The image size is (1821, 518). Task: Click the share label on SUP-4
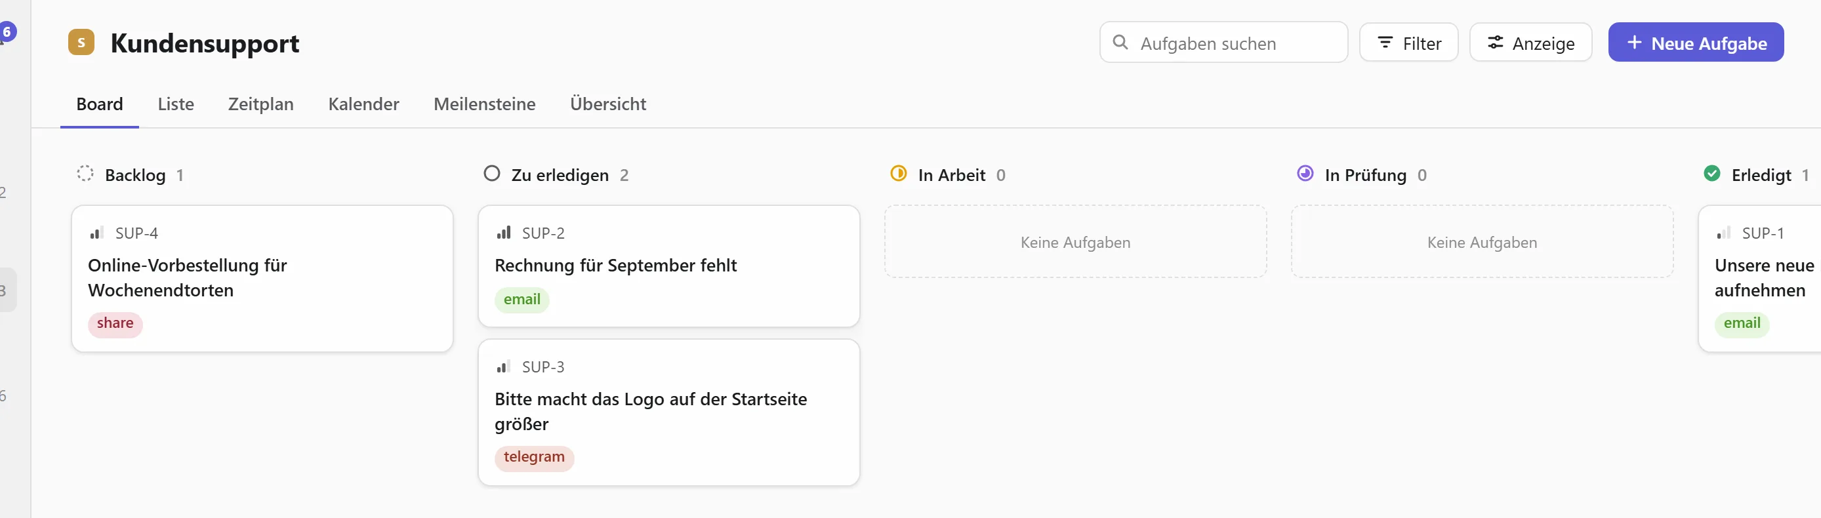coord(115,324)
